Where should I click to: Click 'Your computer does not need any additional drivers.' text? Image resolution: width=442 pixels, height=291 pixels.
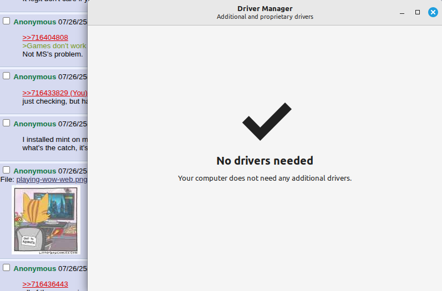[x=265, y=178]
